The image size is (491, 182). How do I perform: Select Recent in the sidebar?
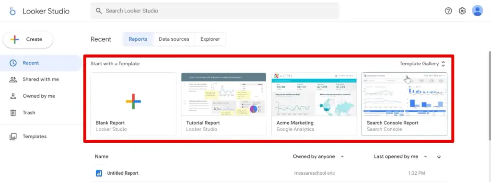[41, 63]
